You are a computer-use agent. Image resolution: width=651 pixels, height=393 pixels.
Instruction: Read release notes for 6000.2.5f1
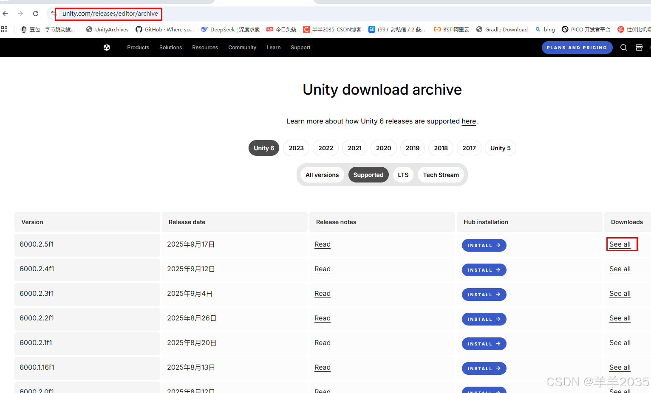(x=323, y=244)
